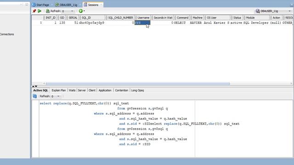Select the XAVIER machine cell

(x=197, y=22)
